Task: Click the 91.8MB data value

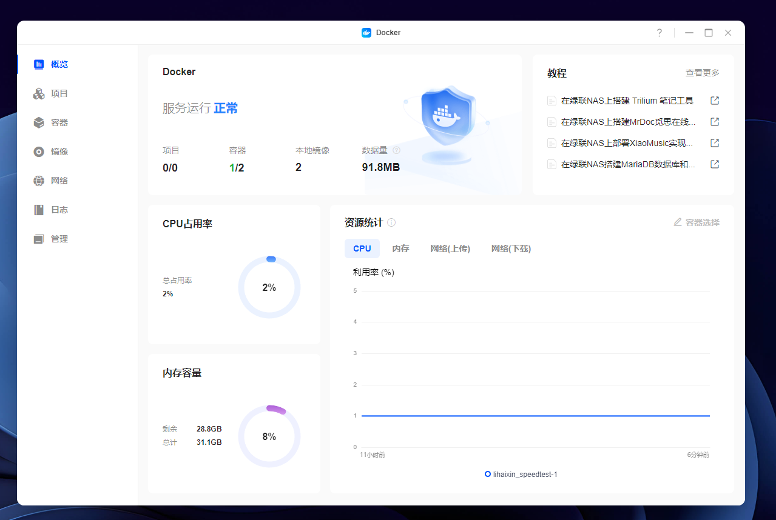Action: click(381, 168)
